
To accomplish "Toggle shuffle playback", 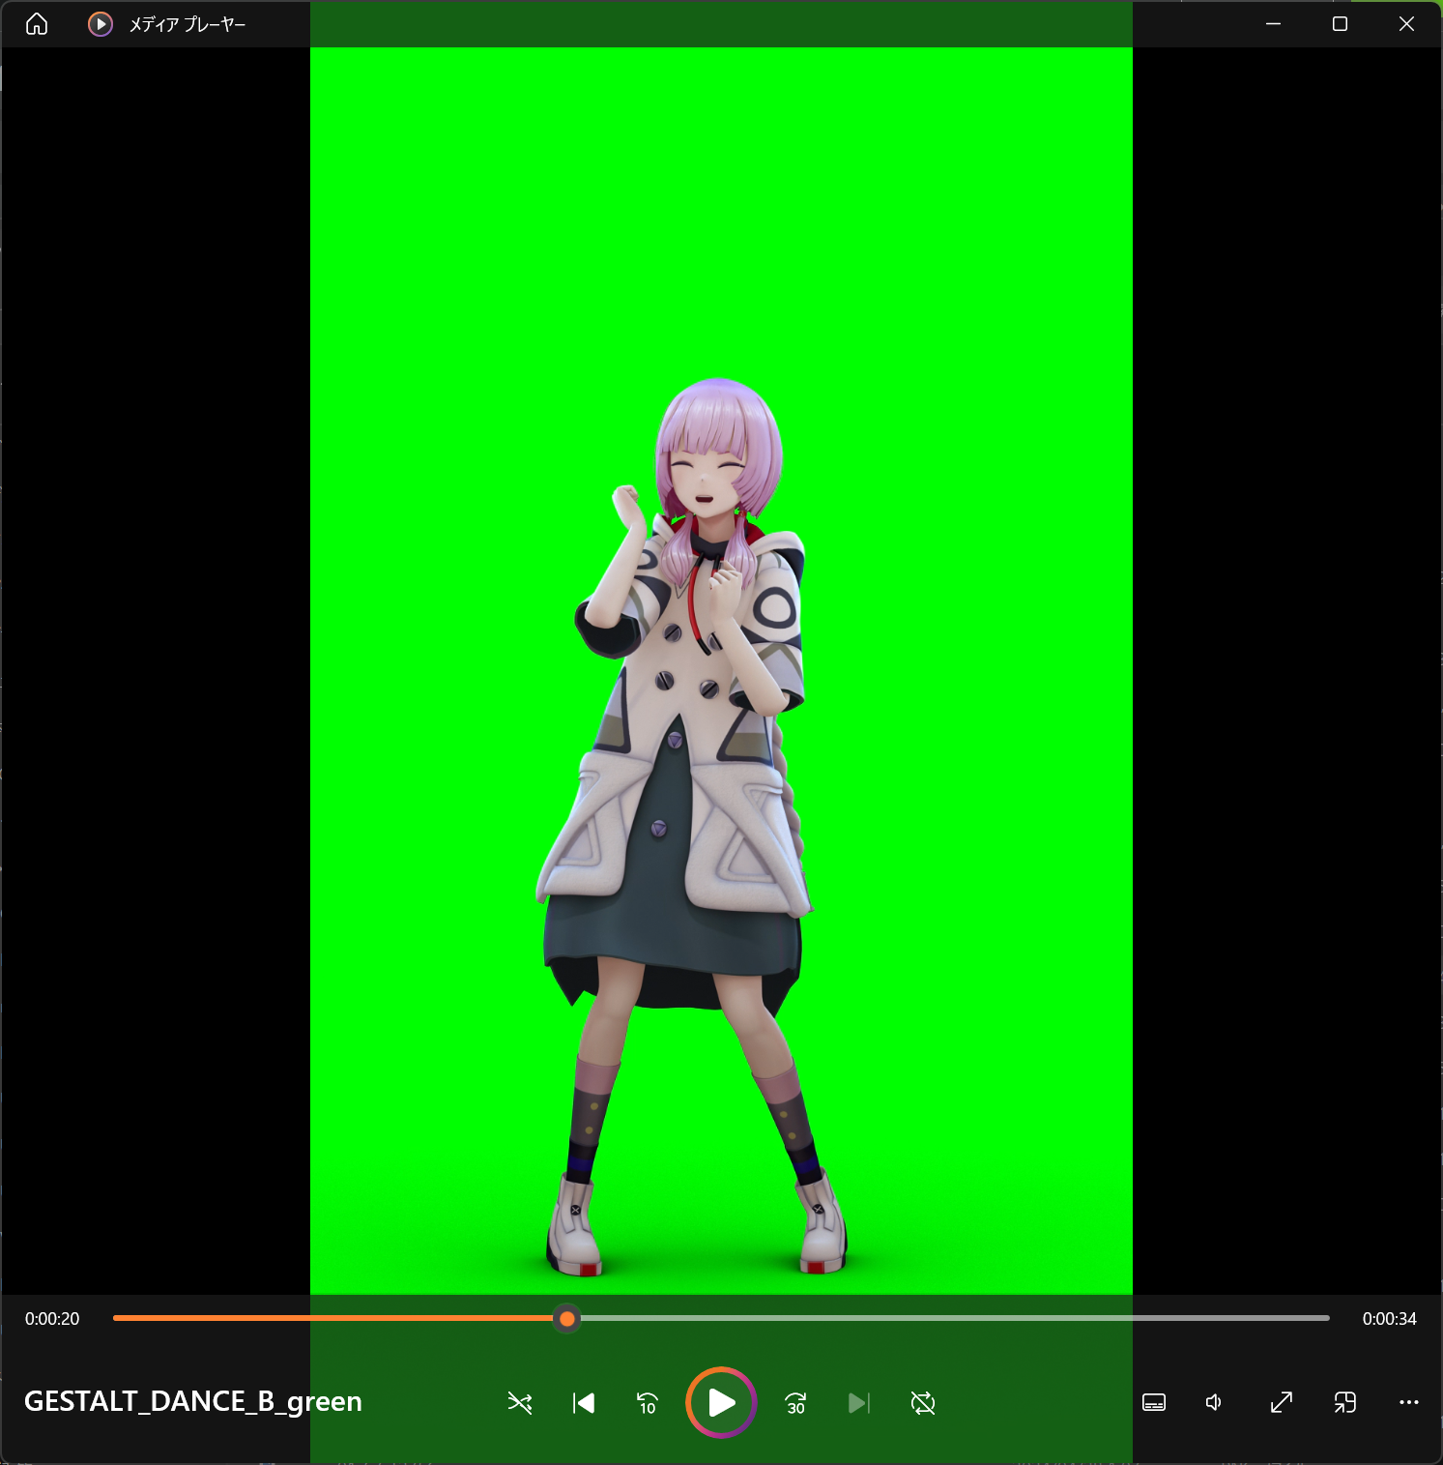I will point(519,1403).
